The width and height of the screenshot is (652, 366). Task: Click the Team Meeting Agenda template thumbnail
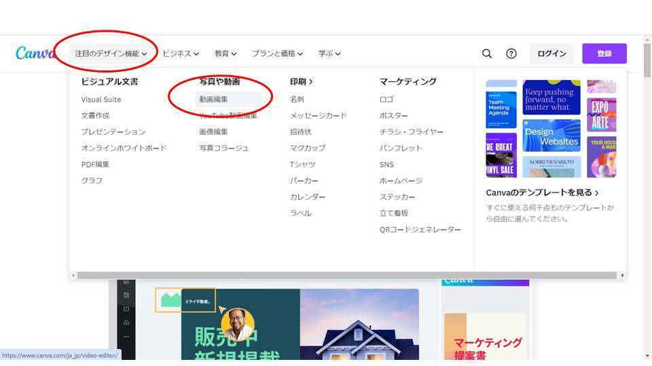[x=501, y=110]
